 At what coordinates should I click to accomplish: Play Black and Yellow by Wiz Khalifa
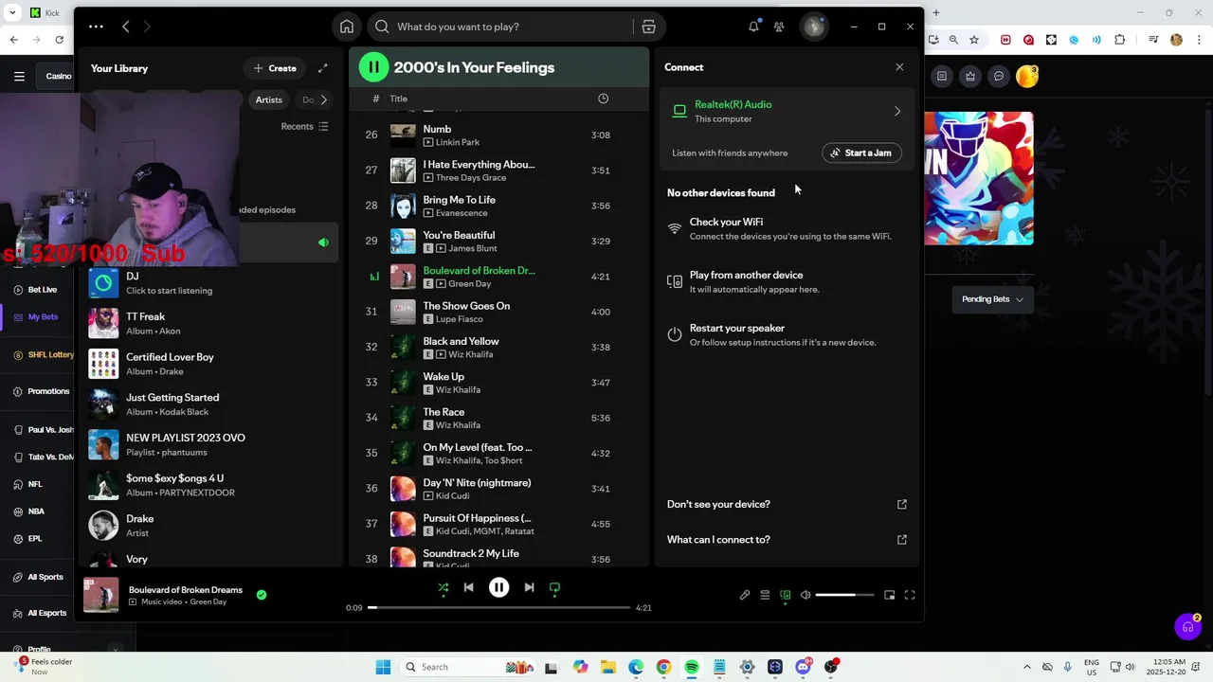498,347
